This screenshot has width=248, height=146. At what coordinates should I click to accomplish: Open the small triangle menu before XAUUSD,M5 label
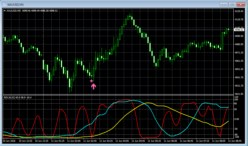point(5,11)
